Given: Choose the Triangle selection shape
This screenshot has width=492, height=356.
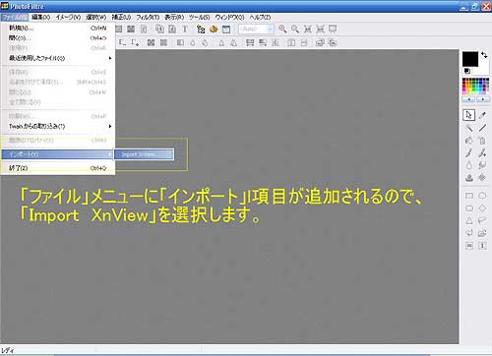Looking at the screenshot, I should (x=469, y=220).
